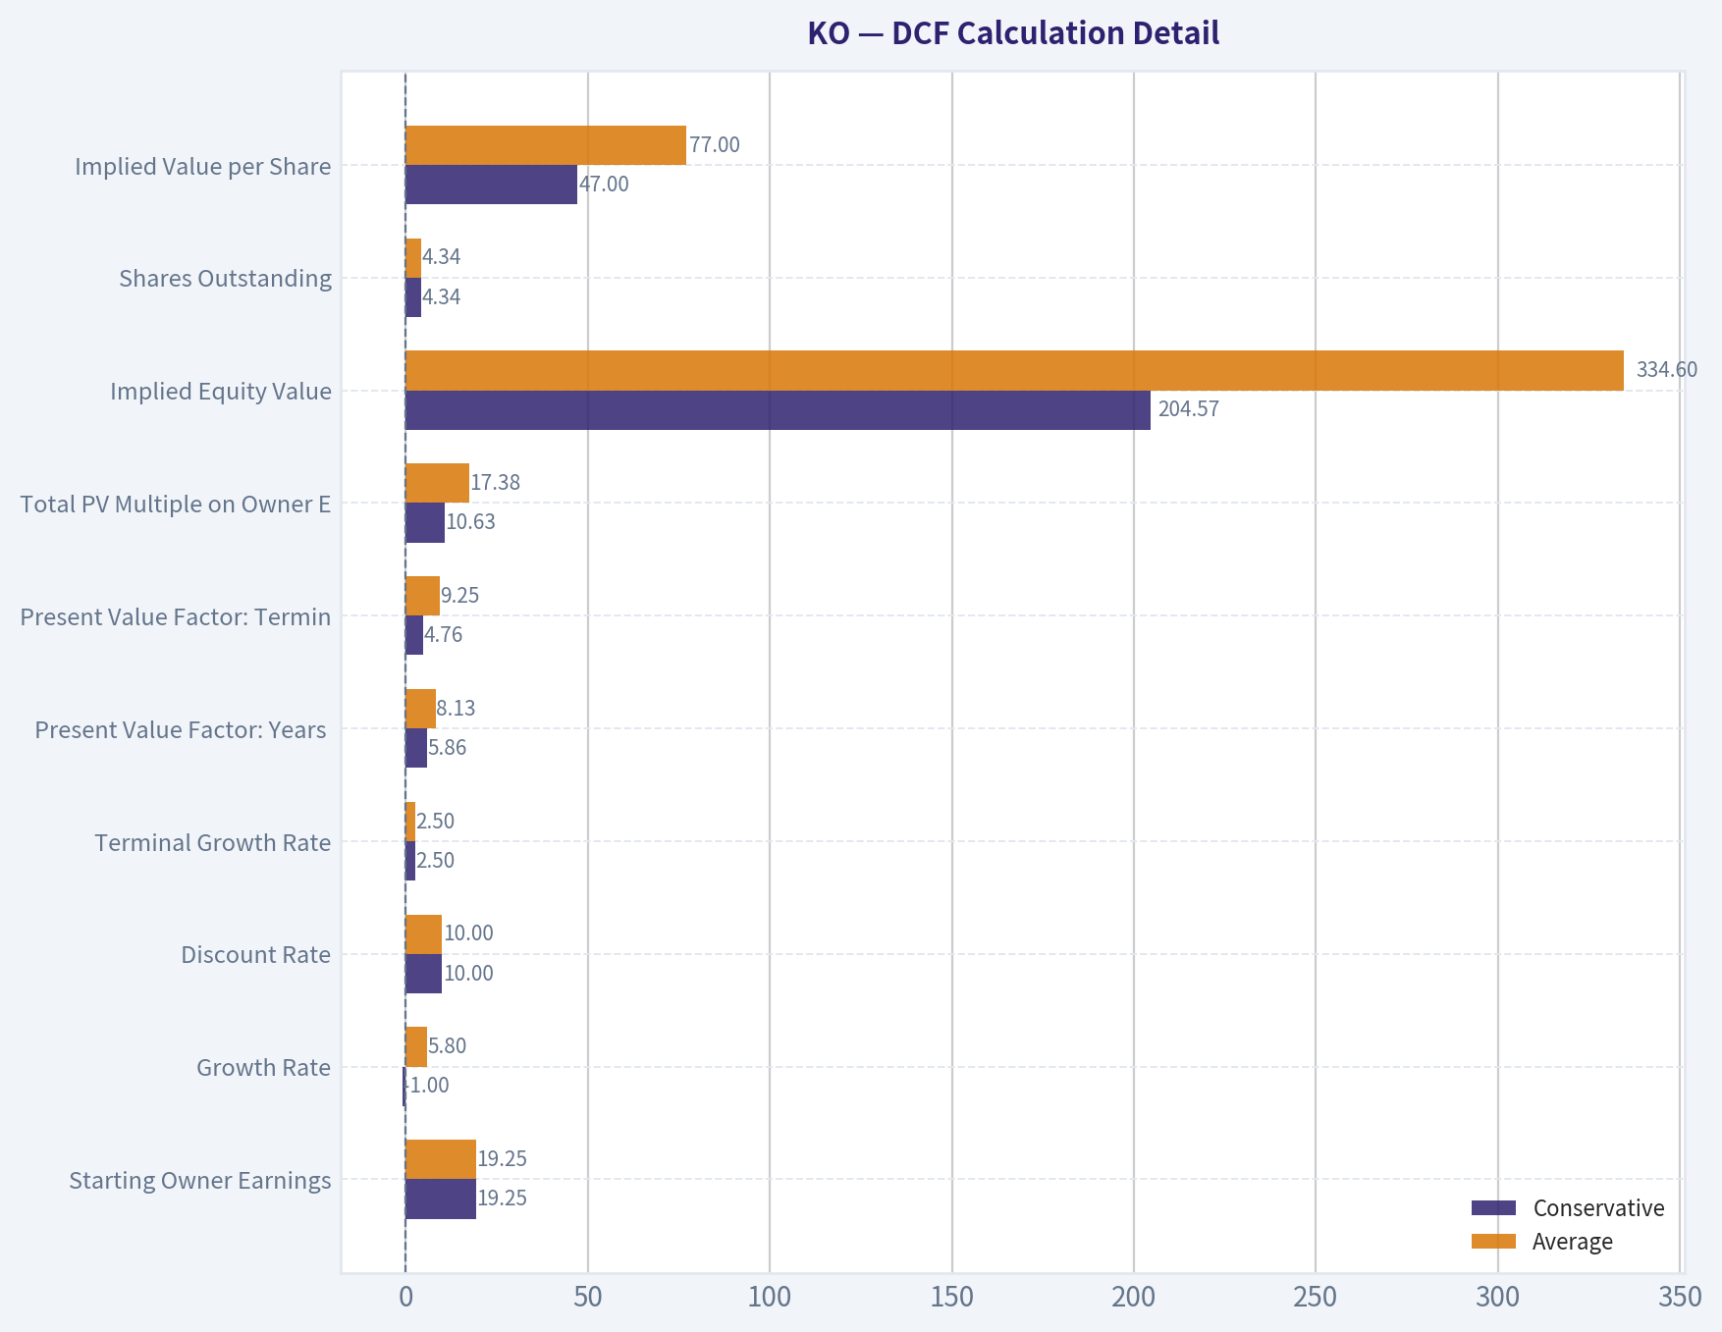This screenshot has height=1332, width=1722.
Task: Click the orange Implied Equity Value bar 334.60
Action: coord(1014,371)
